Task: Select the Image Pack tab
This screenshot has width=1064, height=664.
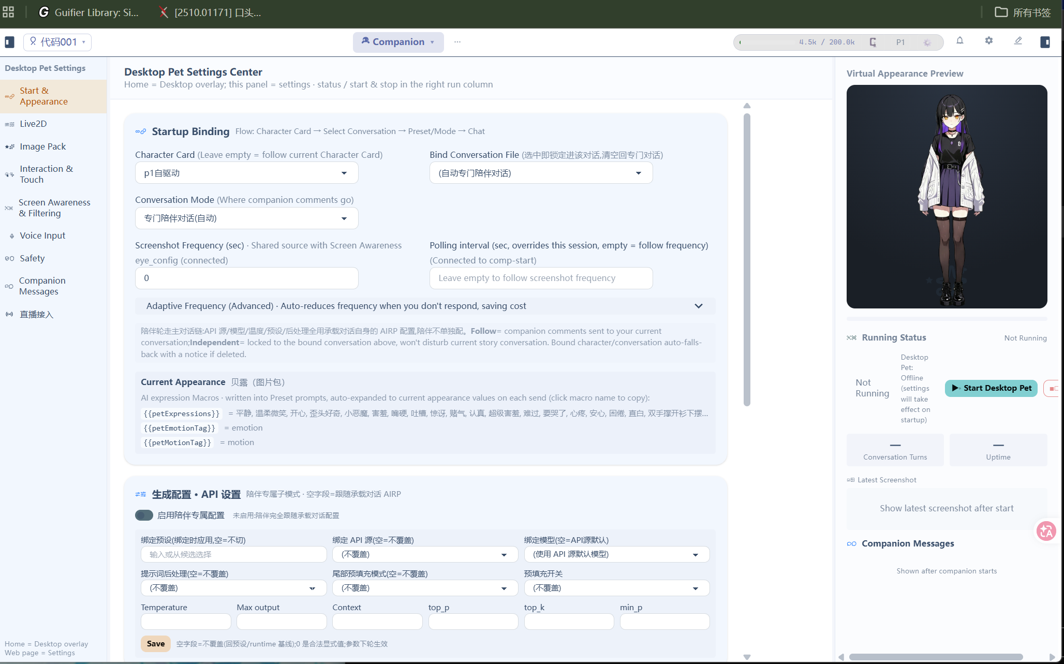Action: (x=53, y=146)
